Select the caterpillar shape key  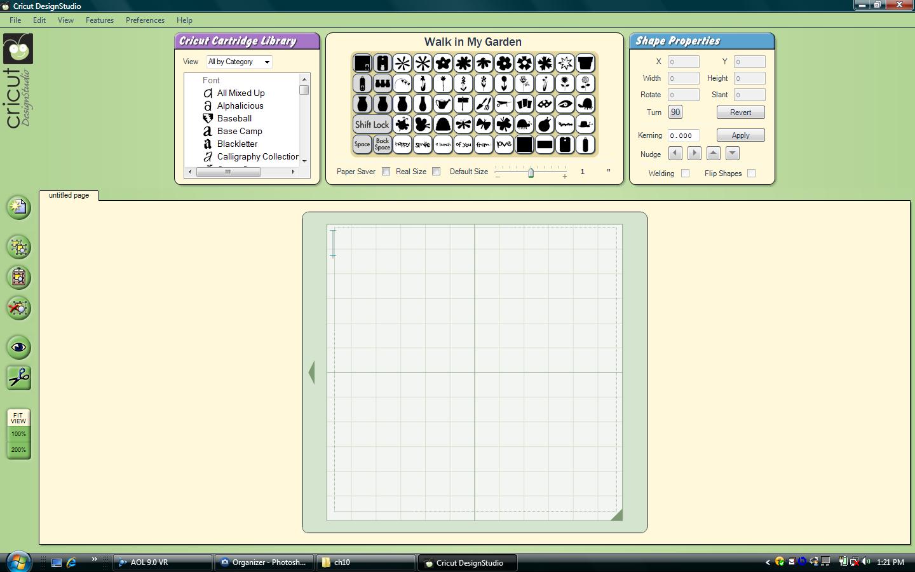[x=565, y=124]
